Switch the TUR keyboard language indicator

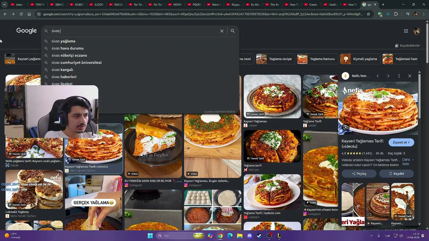click(x=387, y=236)
